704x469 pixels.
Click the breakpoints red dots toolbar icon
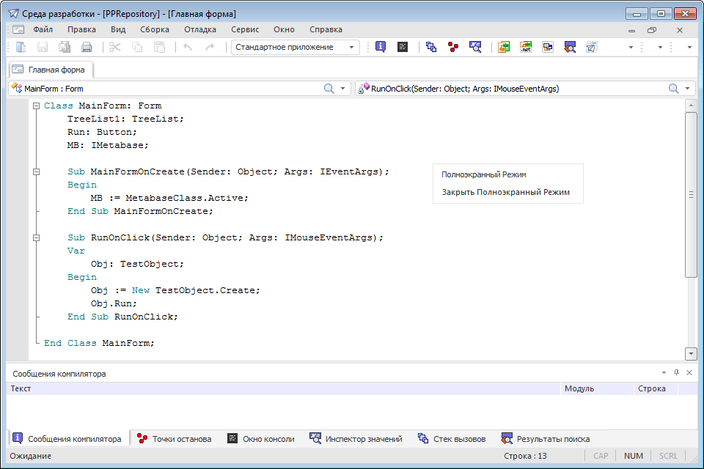click(453, 47)
